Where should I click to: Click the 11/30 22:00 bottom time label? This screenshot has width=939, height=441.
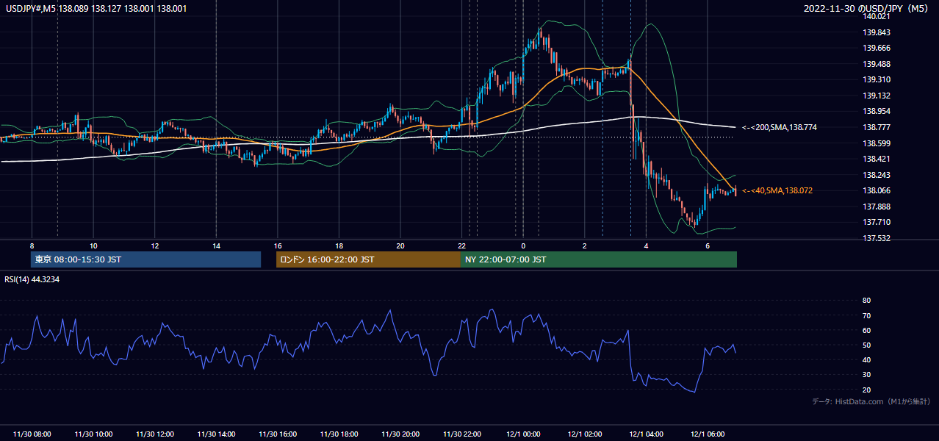coord(461,434)
